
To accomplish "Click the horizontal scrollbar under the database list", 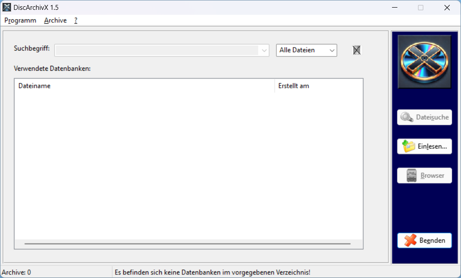I will click(187, 244).
